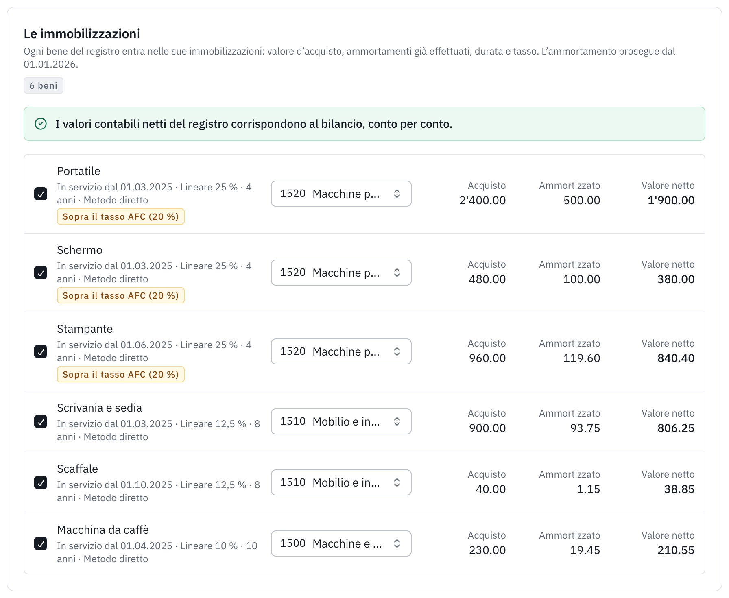Select the asset name "Scaffale"
The width and height of the screenshot is (729, 598).
78,469
